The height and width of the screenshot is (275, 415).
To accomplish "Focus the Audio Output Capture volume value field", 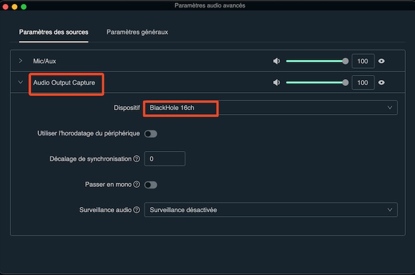I will point(363,83).
